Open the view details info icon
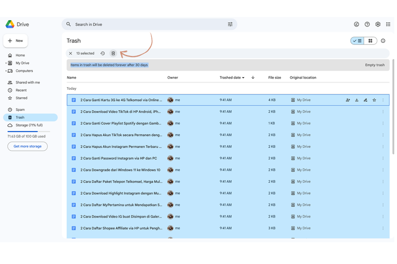This screenshot has height=264, width=397. (x=383, y=41)
